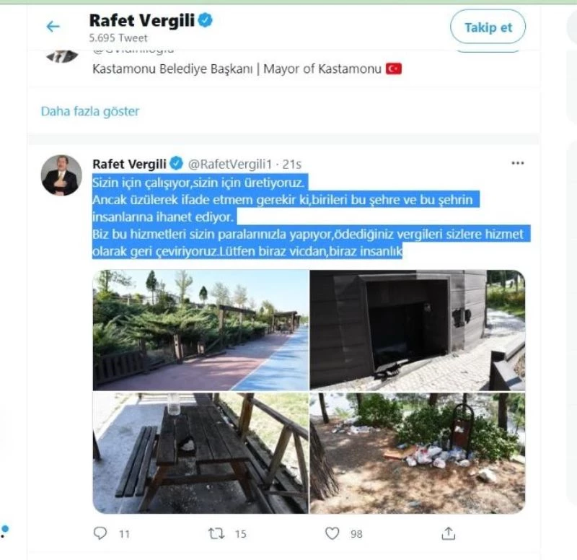Open options for the pinned profile tweet

[516, 163]
